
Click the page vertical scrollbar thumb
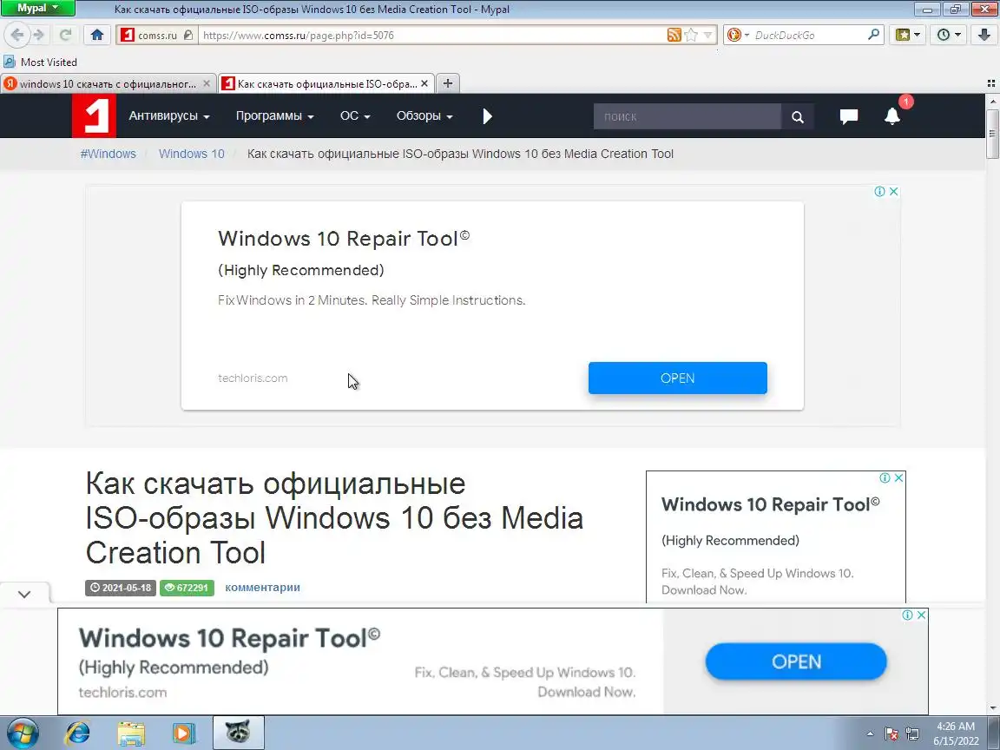pyautogui.click(x=992, y=134)
